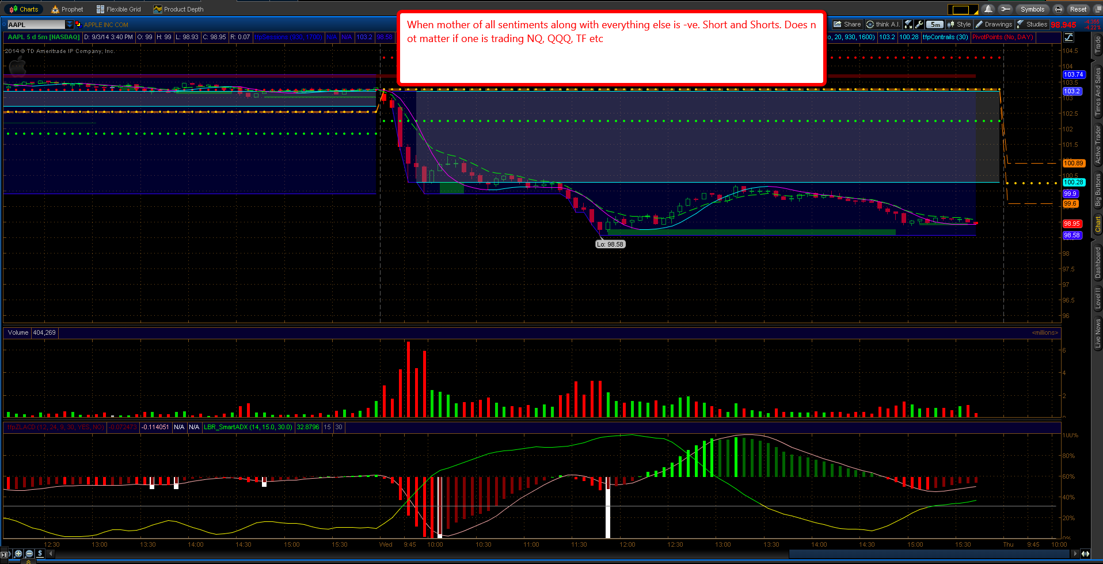Image resolution: width=1103 pixels, height=564 pixels.
Task: Open chart setup wrench at the top bar
Action: 1005,9
